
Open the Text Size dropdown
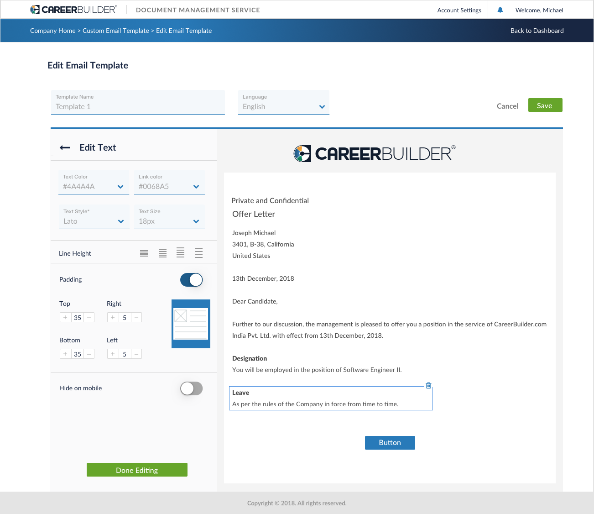pos(170,217)
